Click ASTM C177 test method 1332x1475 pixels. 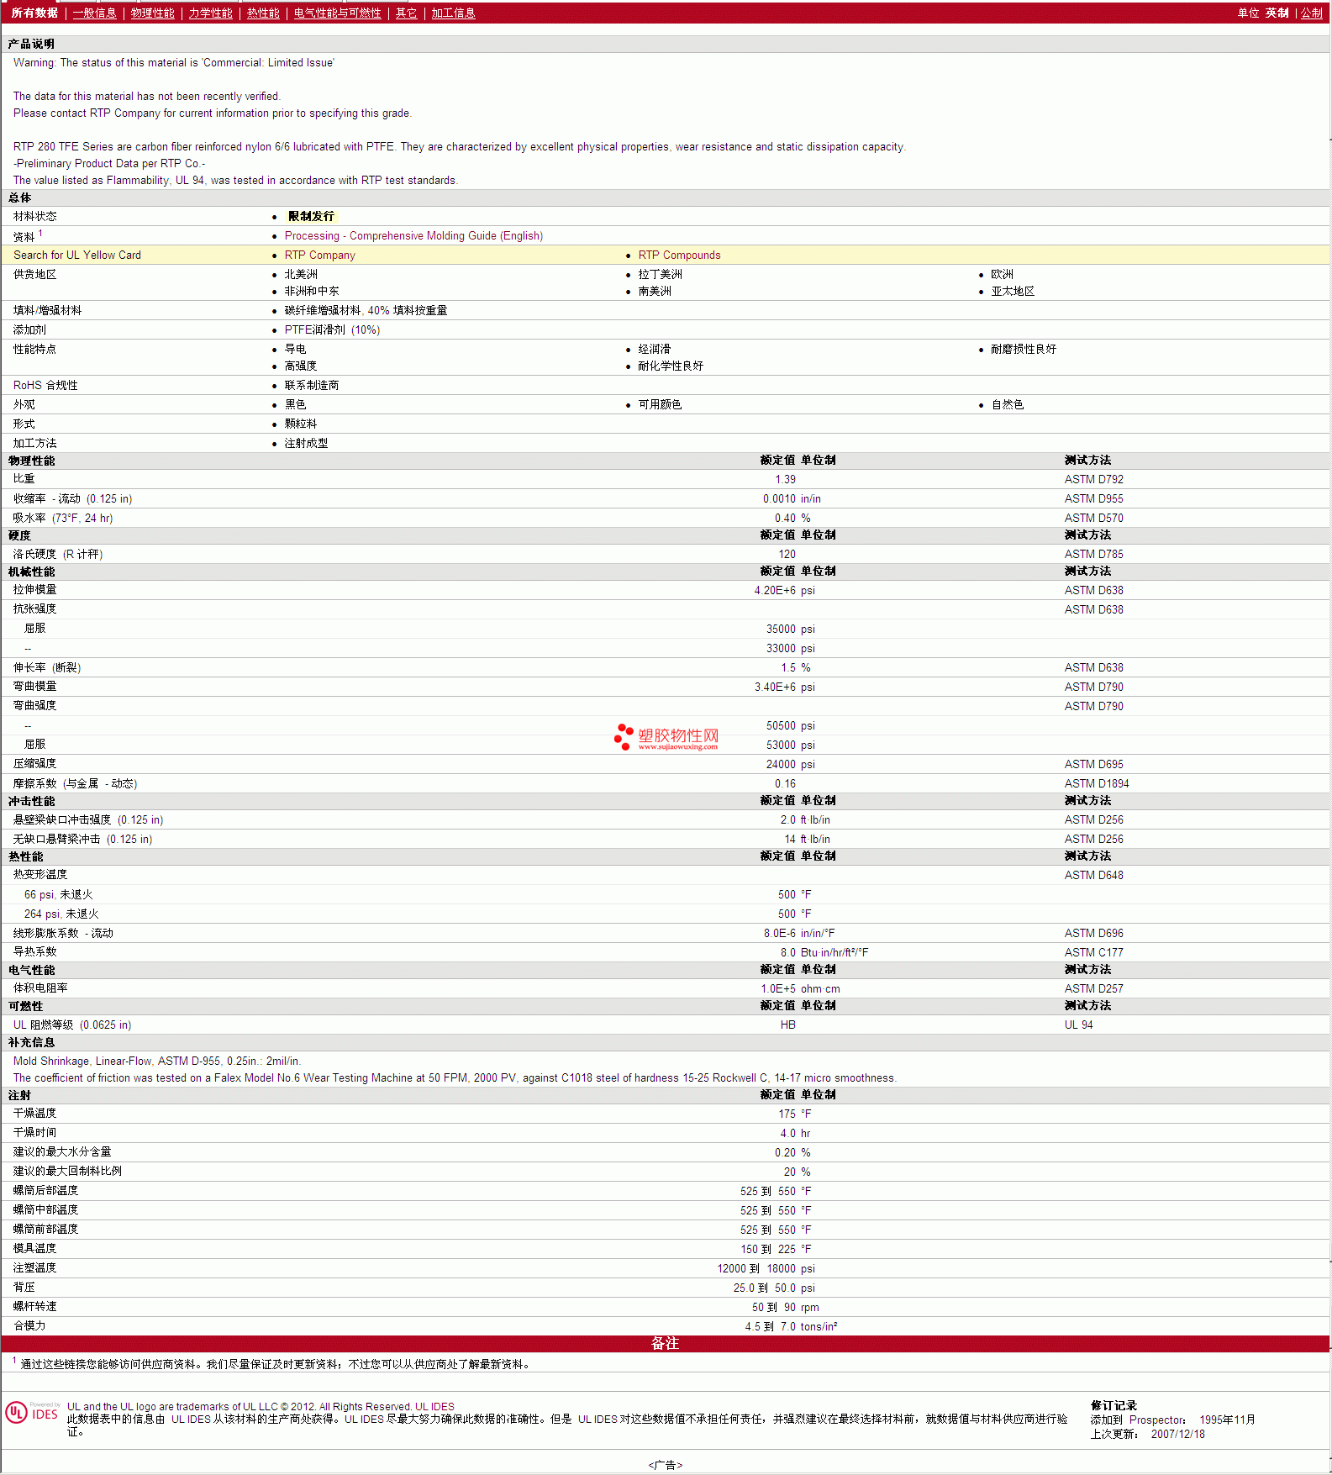1093,952
